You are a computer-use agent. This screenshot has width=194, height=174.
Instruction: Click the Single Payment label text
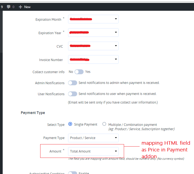click(86, 125)
